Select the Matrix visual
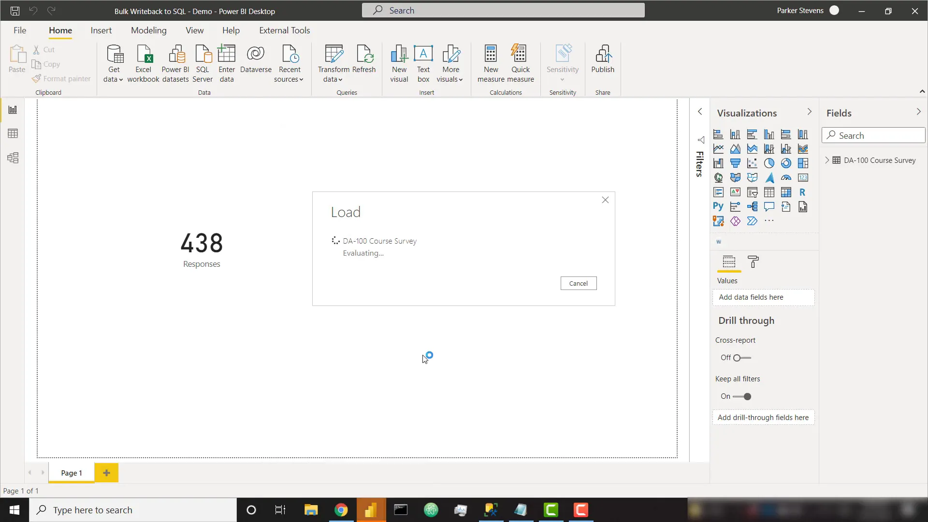928x522 pixels. pos(786,192)
